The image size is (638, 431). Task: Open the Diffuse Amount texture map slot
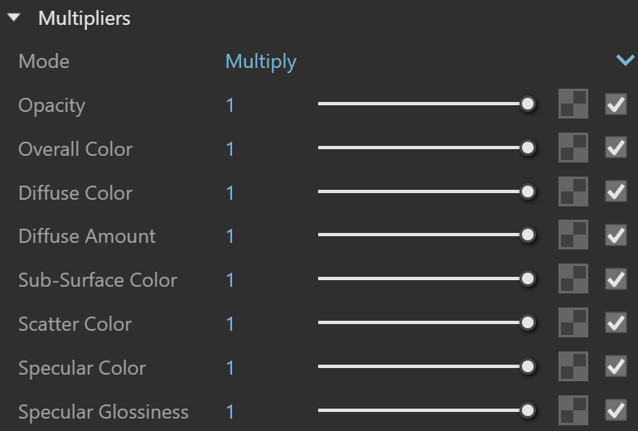click(x=573, y=235)
